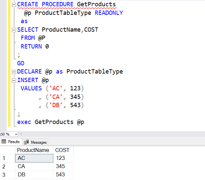Viewport: 205px width, 180px height.
Task: Click the DB product name cell
Action: tap(34, 175)
